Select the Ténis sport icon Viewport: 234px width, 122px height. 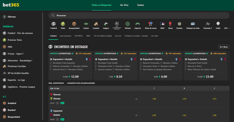point(63,24)
